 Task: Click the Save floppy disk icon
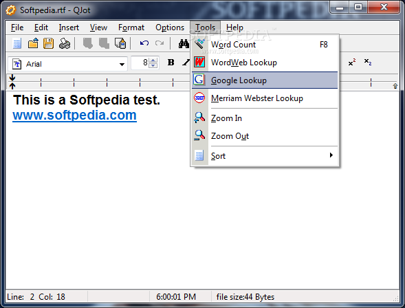pos(48,43)
